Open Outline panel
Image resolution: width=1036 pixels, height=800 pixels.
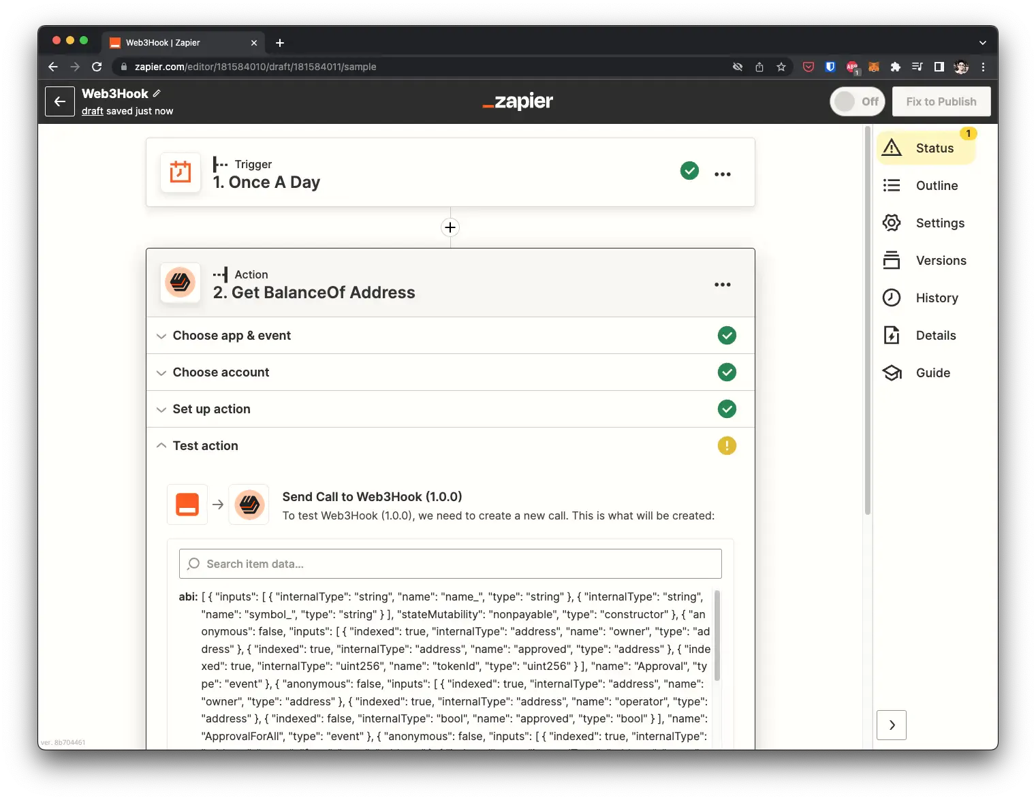tap(927, 186)
